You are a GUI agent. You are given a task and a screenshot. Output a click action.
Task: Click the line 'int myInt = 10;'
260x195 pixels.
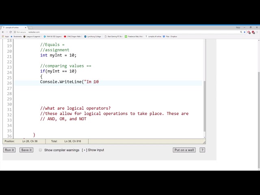(x=58, y=55)
